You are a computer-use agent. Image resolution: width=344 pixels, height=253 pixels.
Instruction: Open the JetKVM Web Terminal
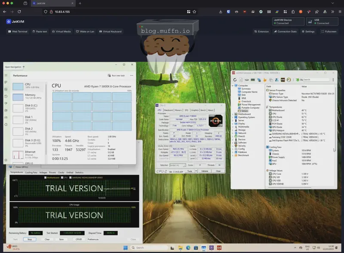(x=18, y=31)
